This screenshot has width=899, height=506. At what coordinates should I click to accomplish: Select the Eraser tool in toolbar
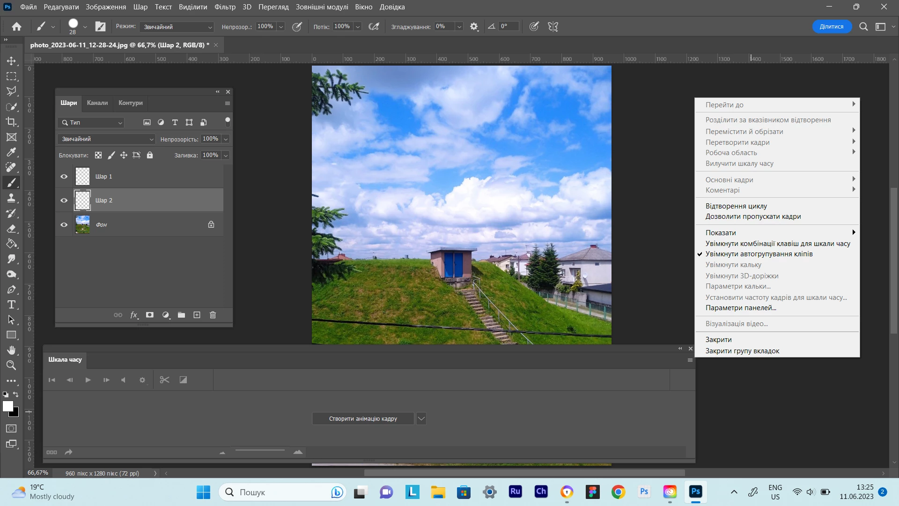pyautogui.click(x=12, y=229)
